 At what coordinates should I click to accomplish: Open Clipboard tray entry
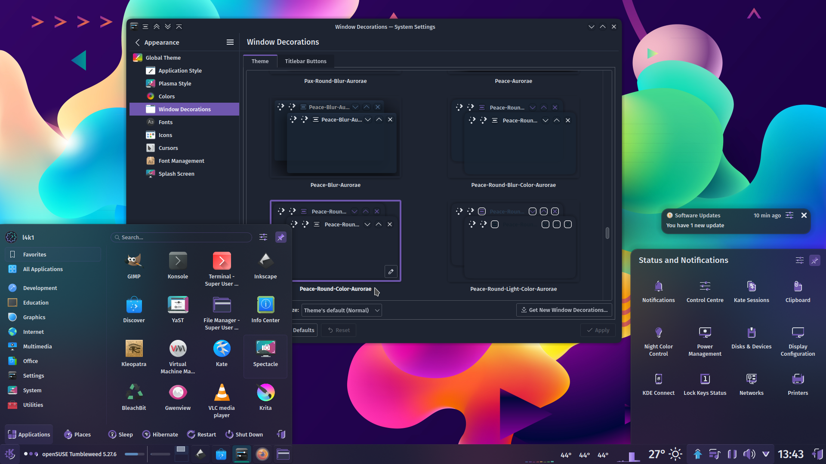(798, 291)
